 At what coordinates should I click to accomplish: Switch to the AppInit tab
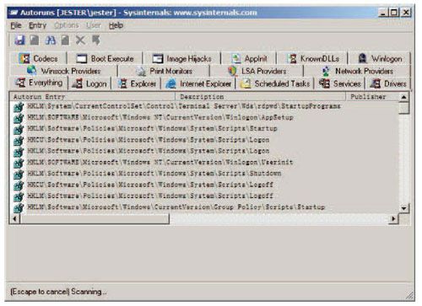[x=249, y=58]
